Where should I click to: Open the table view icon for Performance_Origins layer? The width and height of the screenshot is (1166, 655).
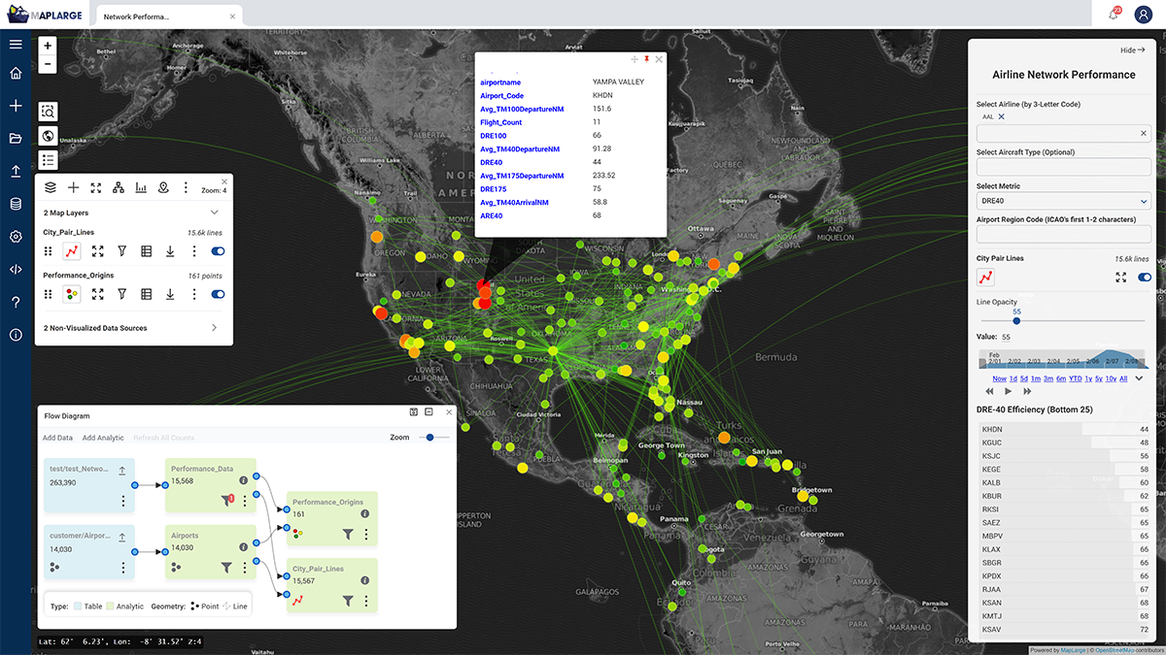[147, 294]
